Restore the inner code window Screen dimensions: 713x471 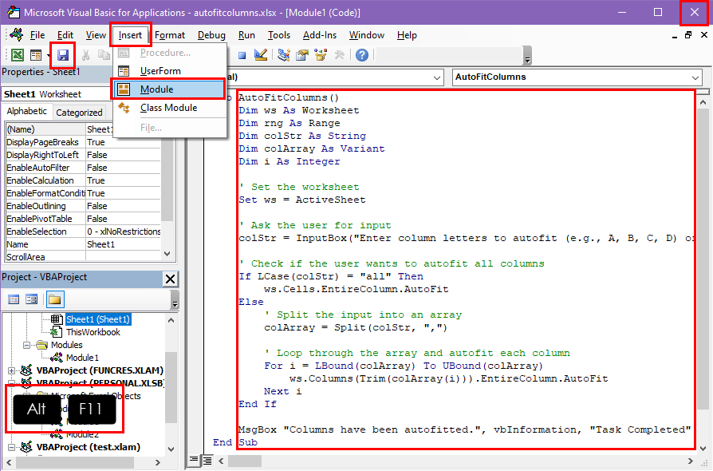(688, 34)
